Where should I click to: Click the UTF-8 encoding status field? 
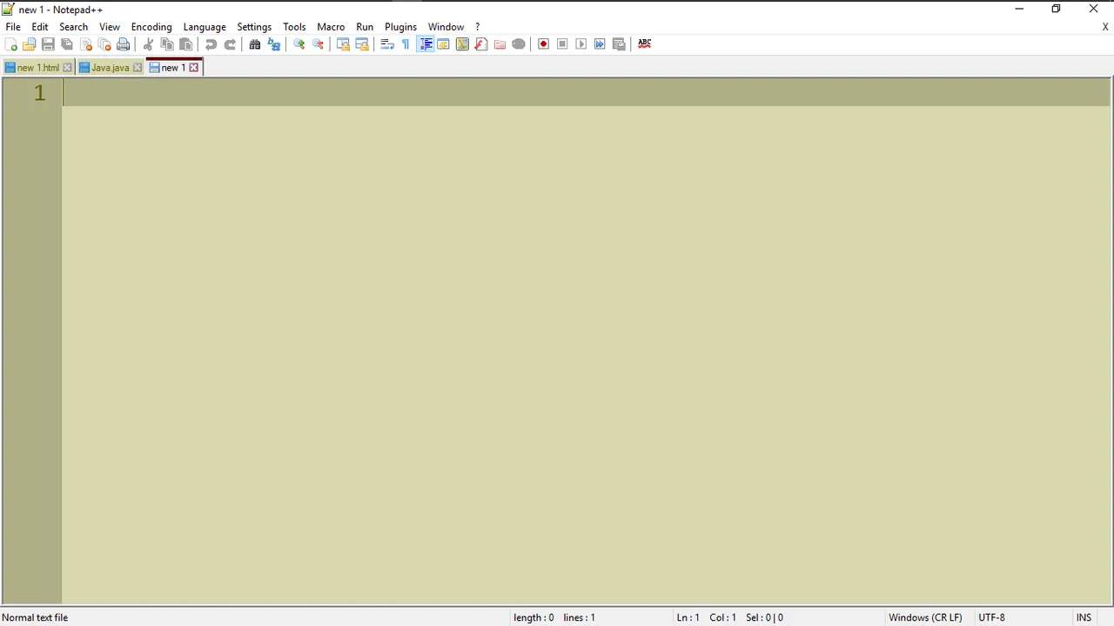(991, 617)
